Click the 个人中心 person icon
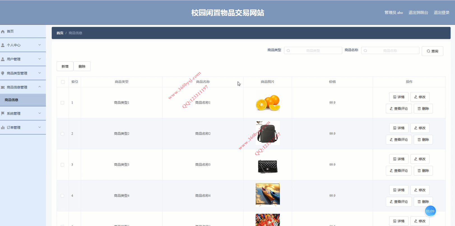 tap(3, 45)
